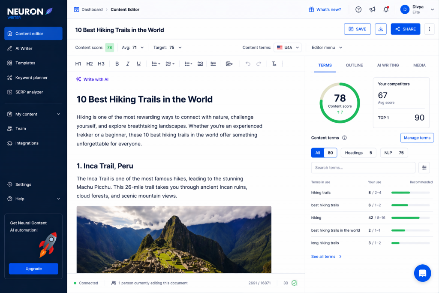Open the Content terms USA country dropdown
This screenshot has height=293, width=439.
coord(288,48)
